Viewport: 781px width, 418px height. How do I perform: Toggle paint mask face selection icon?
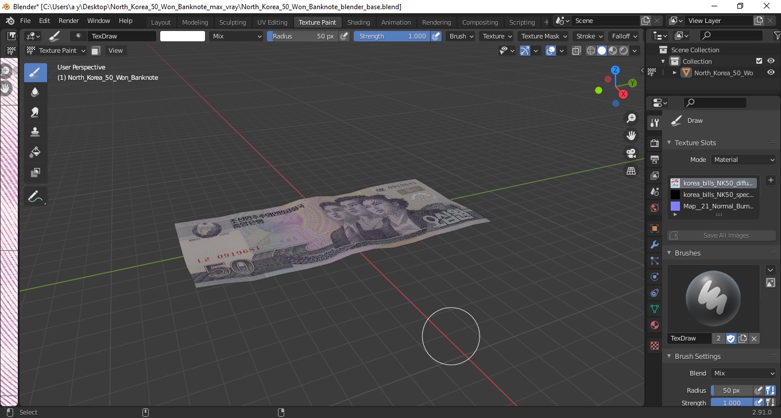[x=96, y=51]
